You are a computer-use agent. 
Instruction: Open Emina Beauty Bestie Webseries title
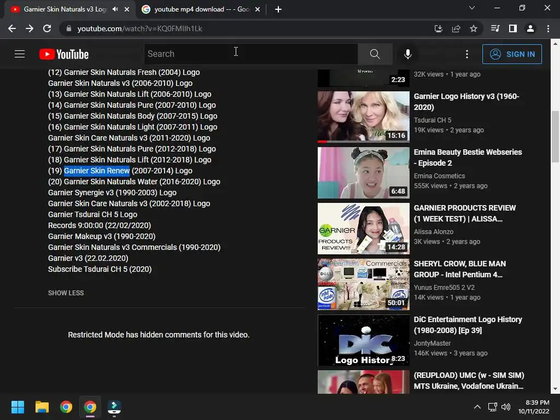pyautogui.click(x=468, y=157)
